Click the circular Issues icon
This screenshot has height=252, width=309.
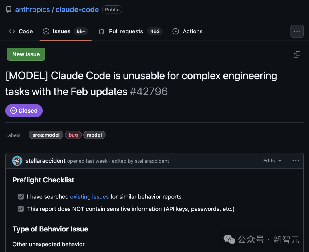(46, 31)
